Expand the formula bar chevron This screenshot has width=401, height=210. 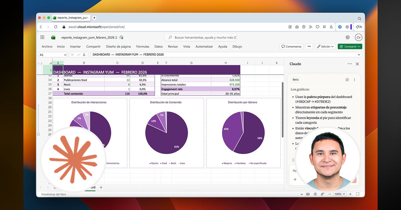click(359, 55)
